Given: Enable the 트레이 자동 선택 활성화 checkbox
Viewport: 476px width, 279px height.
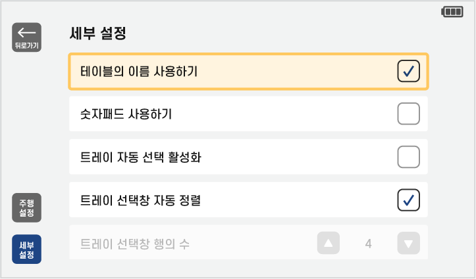Looking at the screenshot, I should (408, 157).
